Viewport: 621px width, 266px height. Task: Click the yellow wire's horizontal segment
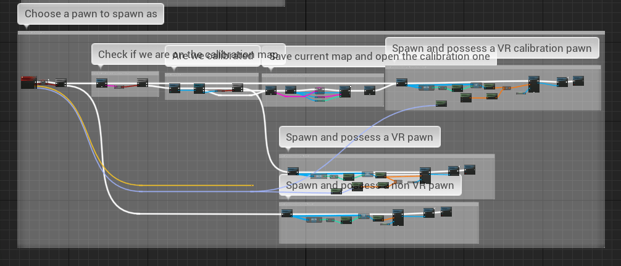198,185
